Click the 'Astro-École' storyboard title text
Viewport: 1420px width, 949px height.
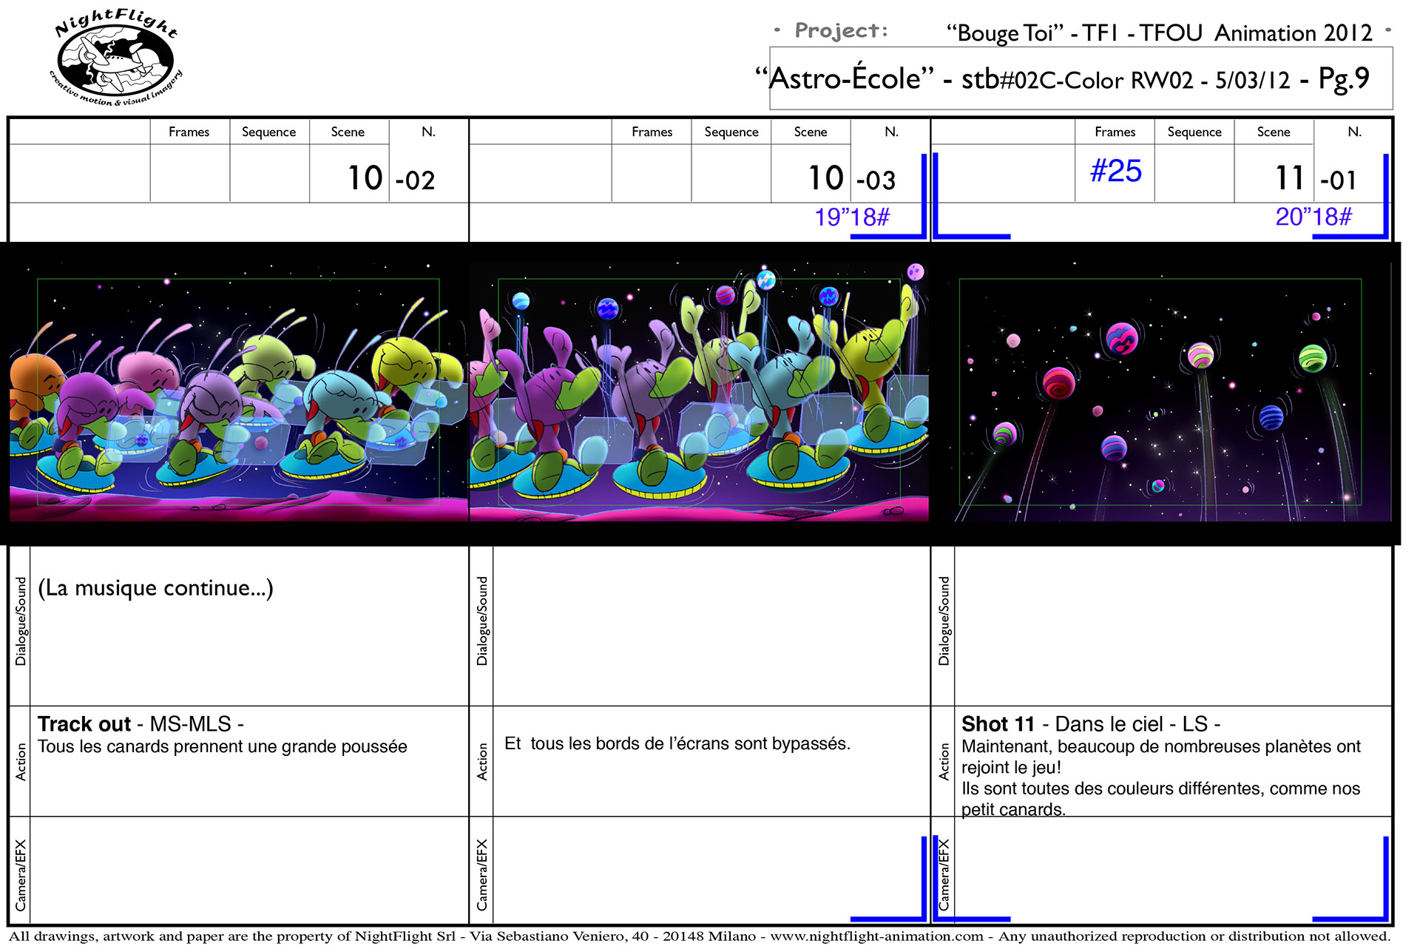tap(845, 78)
